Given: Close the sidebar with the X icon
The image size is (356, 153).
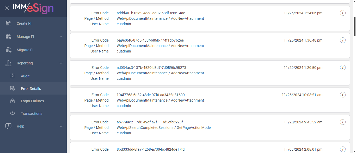Looking at the screenshot, I should (x=7, y=8).
